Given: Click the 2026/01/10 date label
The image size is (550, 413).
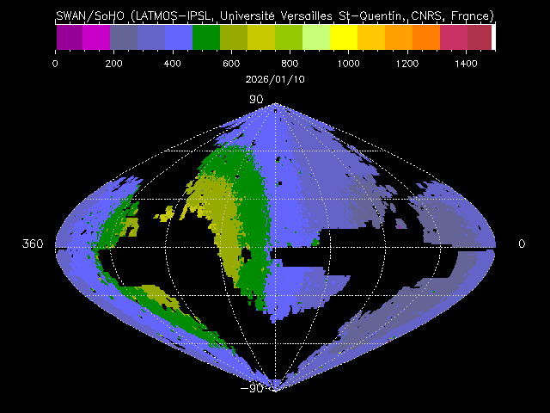Looking at the screenshot, I should tap(275, 77).
